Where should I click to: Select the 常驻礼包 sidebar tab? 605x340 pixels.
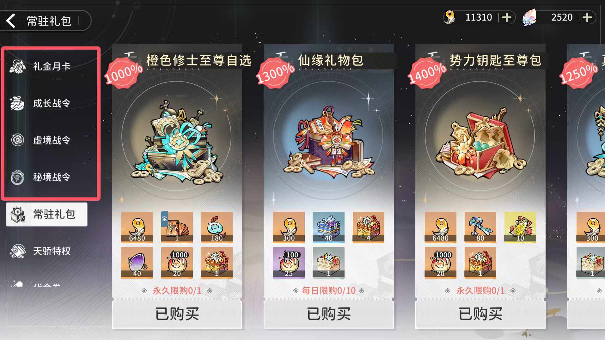[47, 214]
